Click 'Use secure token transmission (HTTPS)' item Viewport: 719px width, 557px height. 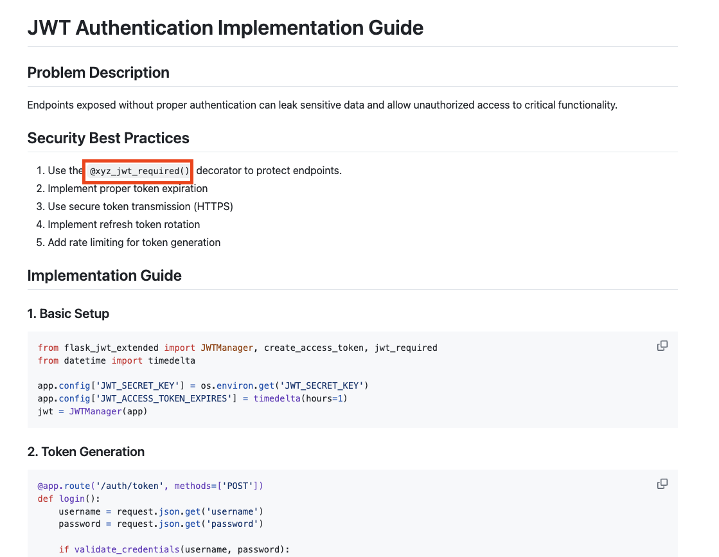pyautogui.click(x=140, y=207)
